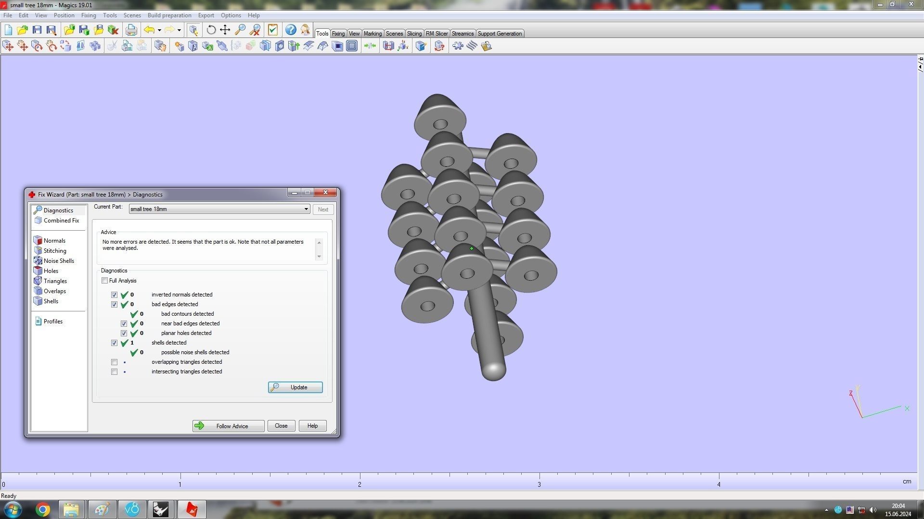Select the Rotate view tool
Image resolution: width=924 pixels, height=519 pixels.
point(211,30)
